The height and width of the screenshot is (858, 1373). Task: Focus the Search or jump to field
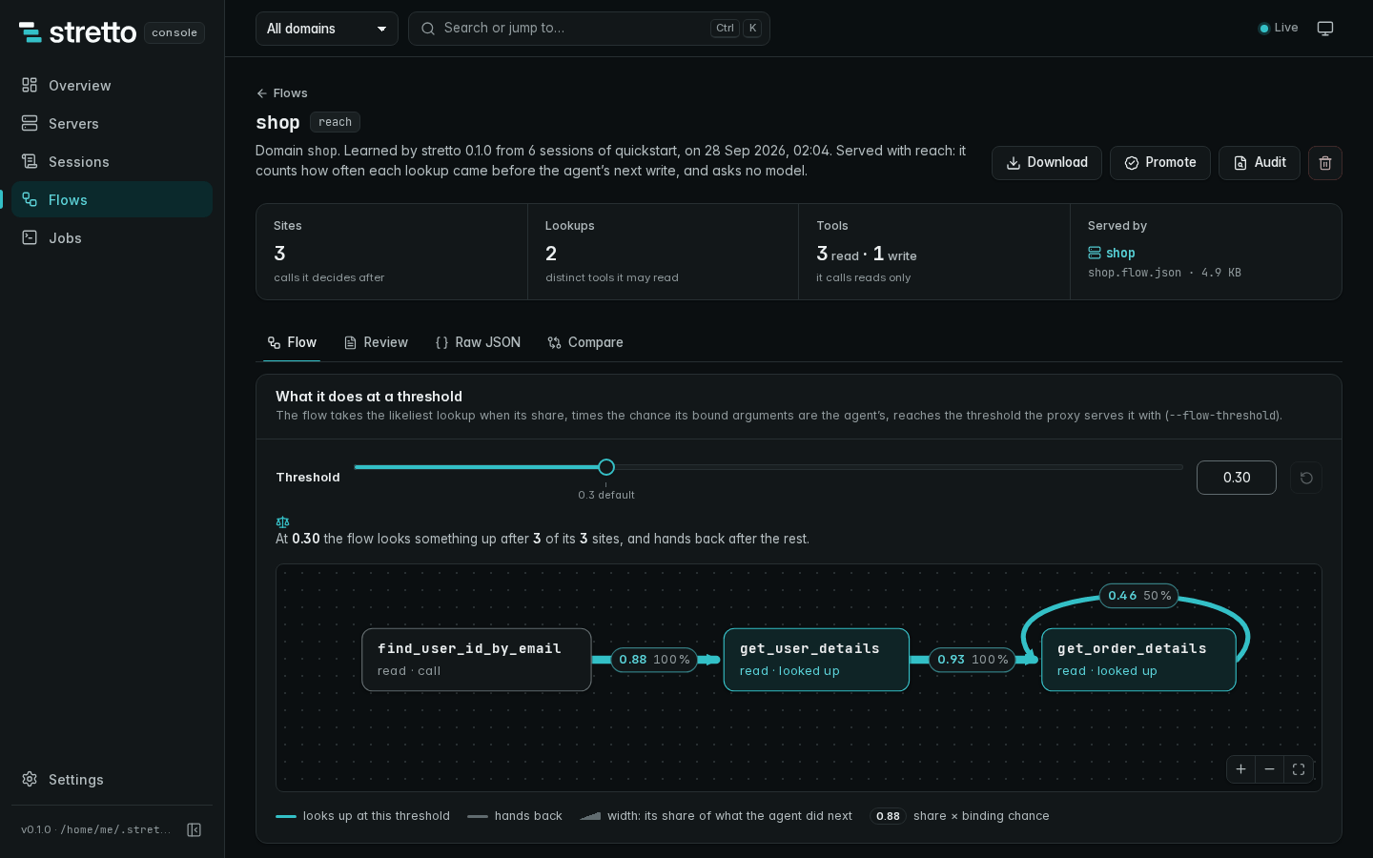[x=588, y=29]
